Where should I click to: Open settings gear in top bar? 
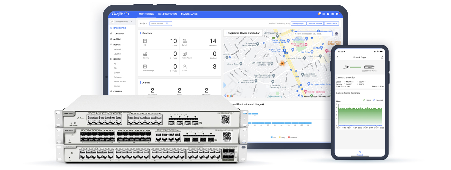[x=323, y=14]
